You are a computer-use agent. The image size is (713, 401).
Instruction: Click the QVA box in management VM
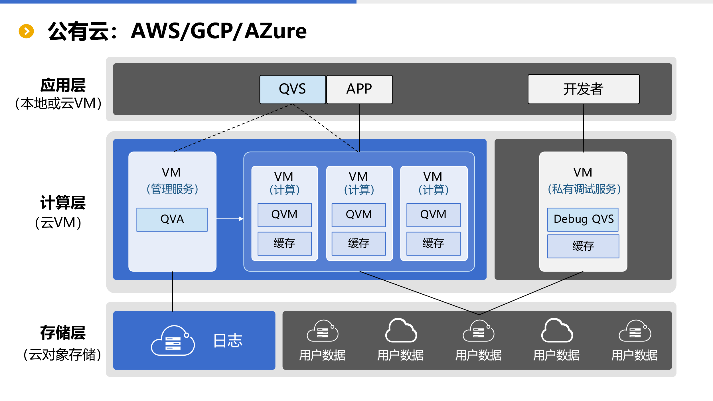click(x=172, y=219)
